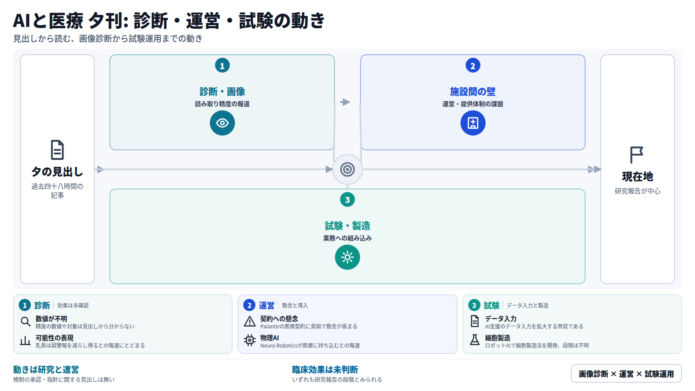
Task: Click badge 3 in the 試験 summary card
Action: 474,305
